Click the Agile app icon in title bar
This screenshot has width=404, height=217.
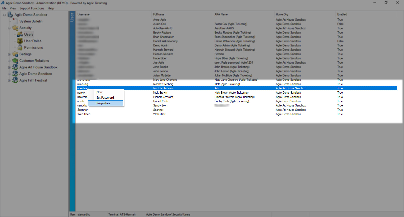3,3
